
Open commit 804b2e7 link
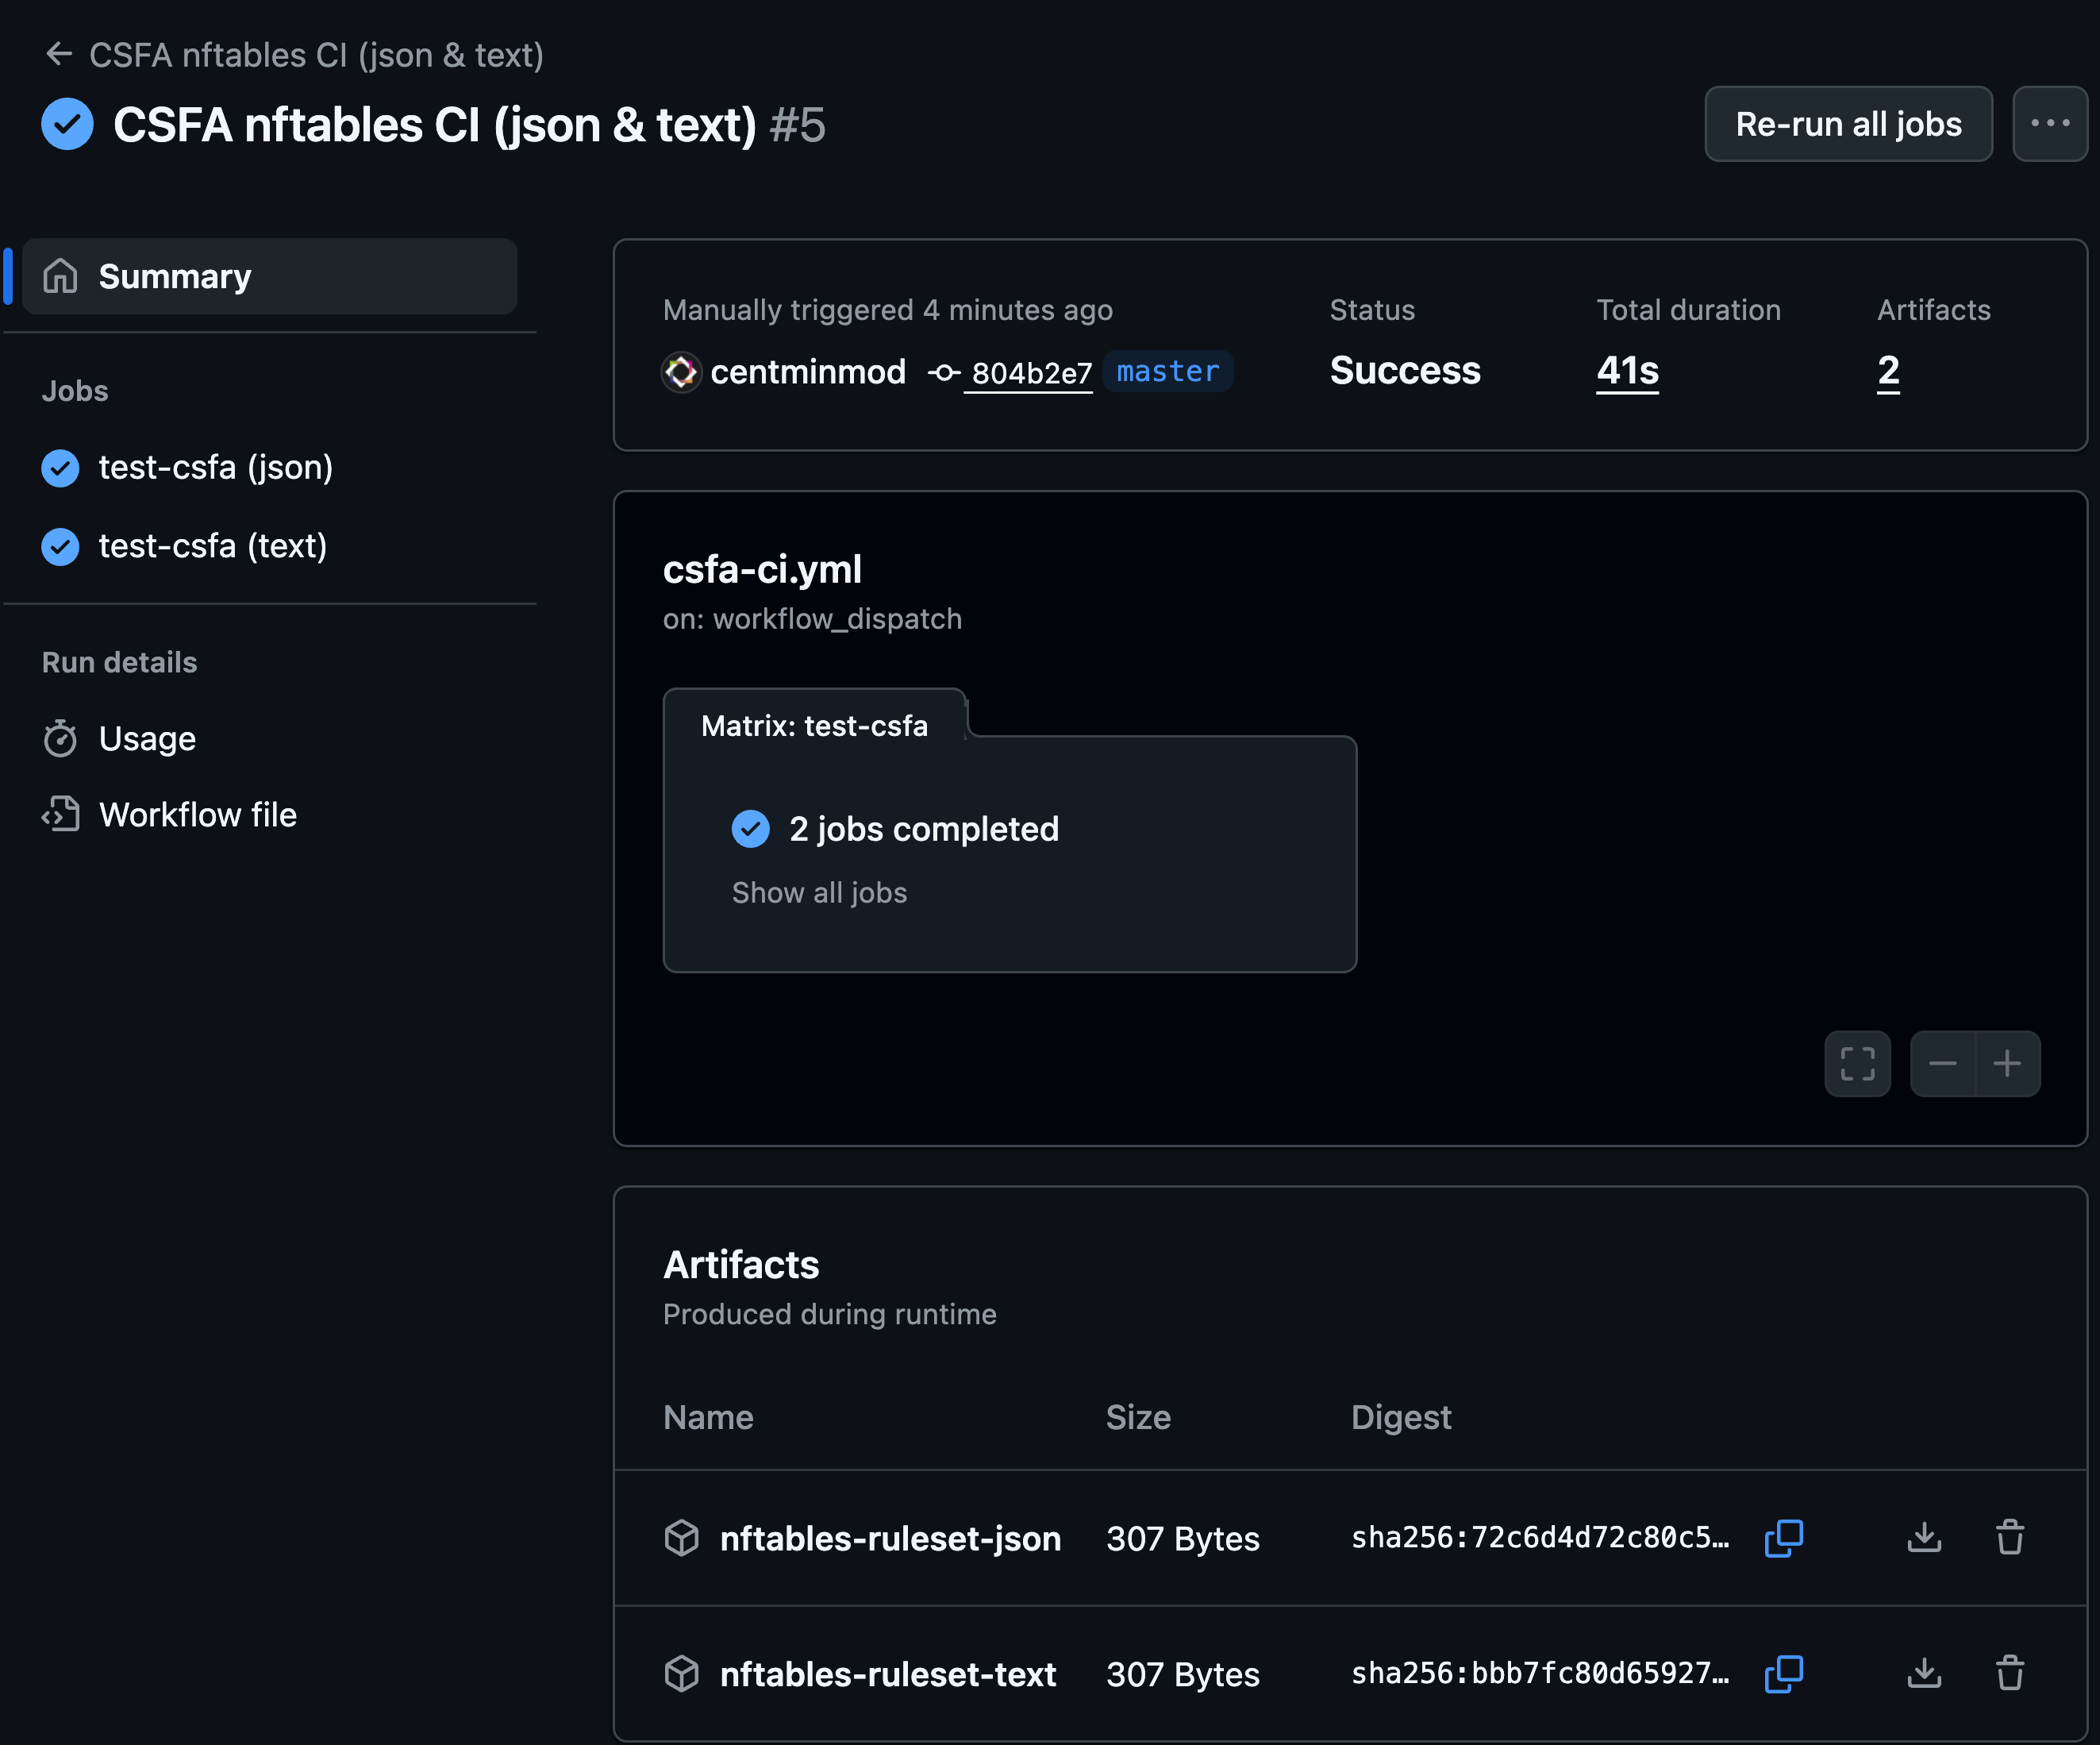click(1031, 373)
